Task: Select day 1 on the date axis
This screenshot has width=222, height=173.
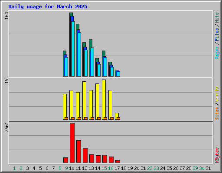Action: click(x=14, y=168)
